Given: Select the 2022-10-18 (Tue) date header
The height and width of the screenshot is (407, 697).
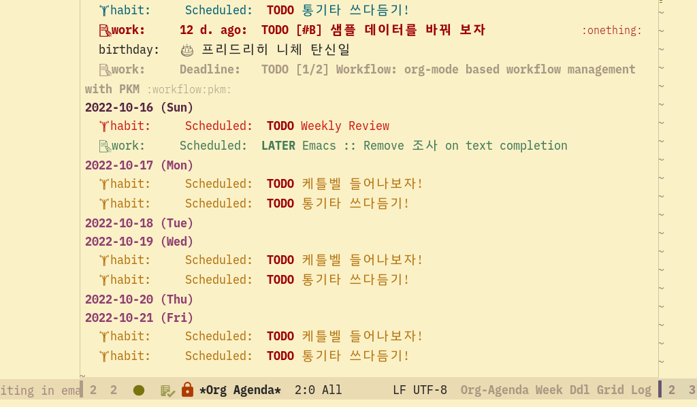Looking at the screenshot, I should pyautogui.click(x=139, y=223).
